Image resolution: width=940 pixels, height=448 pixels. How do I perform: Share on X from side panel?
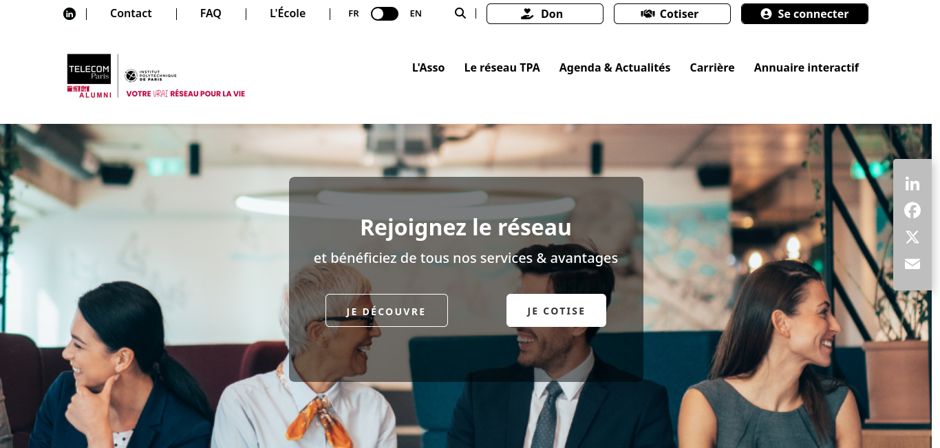pyautogui.click(x=912, y=237)
